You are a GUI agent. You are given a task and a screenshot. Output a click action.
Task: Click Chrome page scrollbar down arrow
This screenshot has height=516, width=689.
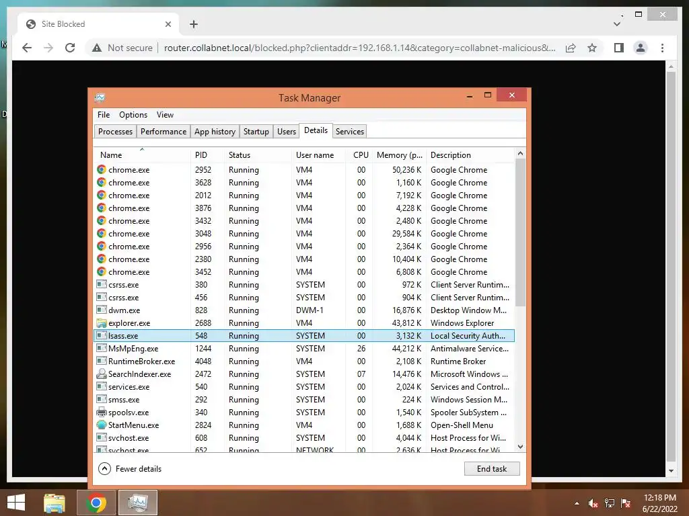671,471
